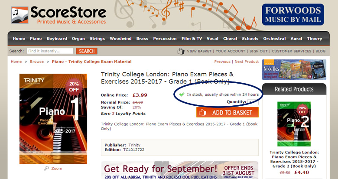The image size is (338, 179).
Task: Click the Forwoods Music By Mail logo
Action: [293, 14]
